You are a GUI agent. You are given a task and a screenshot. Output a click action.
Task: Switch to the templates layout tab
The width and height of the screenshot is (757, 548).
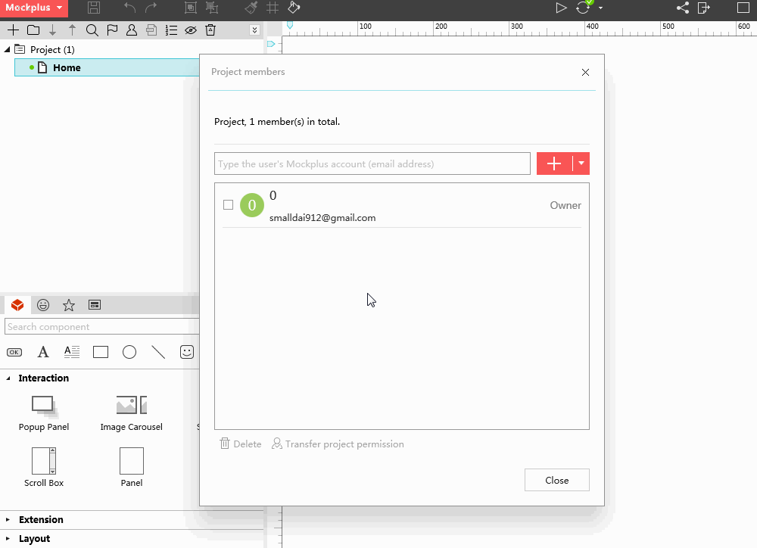point(95,305)
